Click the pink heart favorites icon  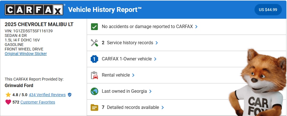8,102
